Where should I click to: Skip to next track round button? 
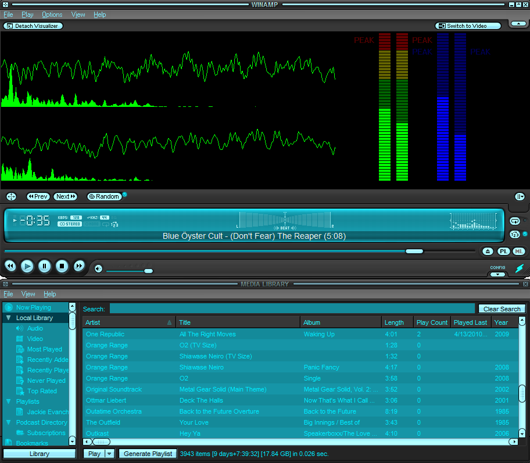[x=79, y=266]
